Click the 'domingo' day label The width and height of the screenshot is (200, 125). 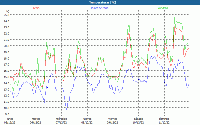[x=164, y=119]
